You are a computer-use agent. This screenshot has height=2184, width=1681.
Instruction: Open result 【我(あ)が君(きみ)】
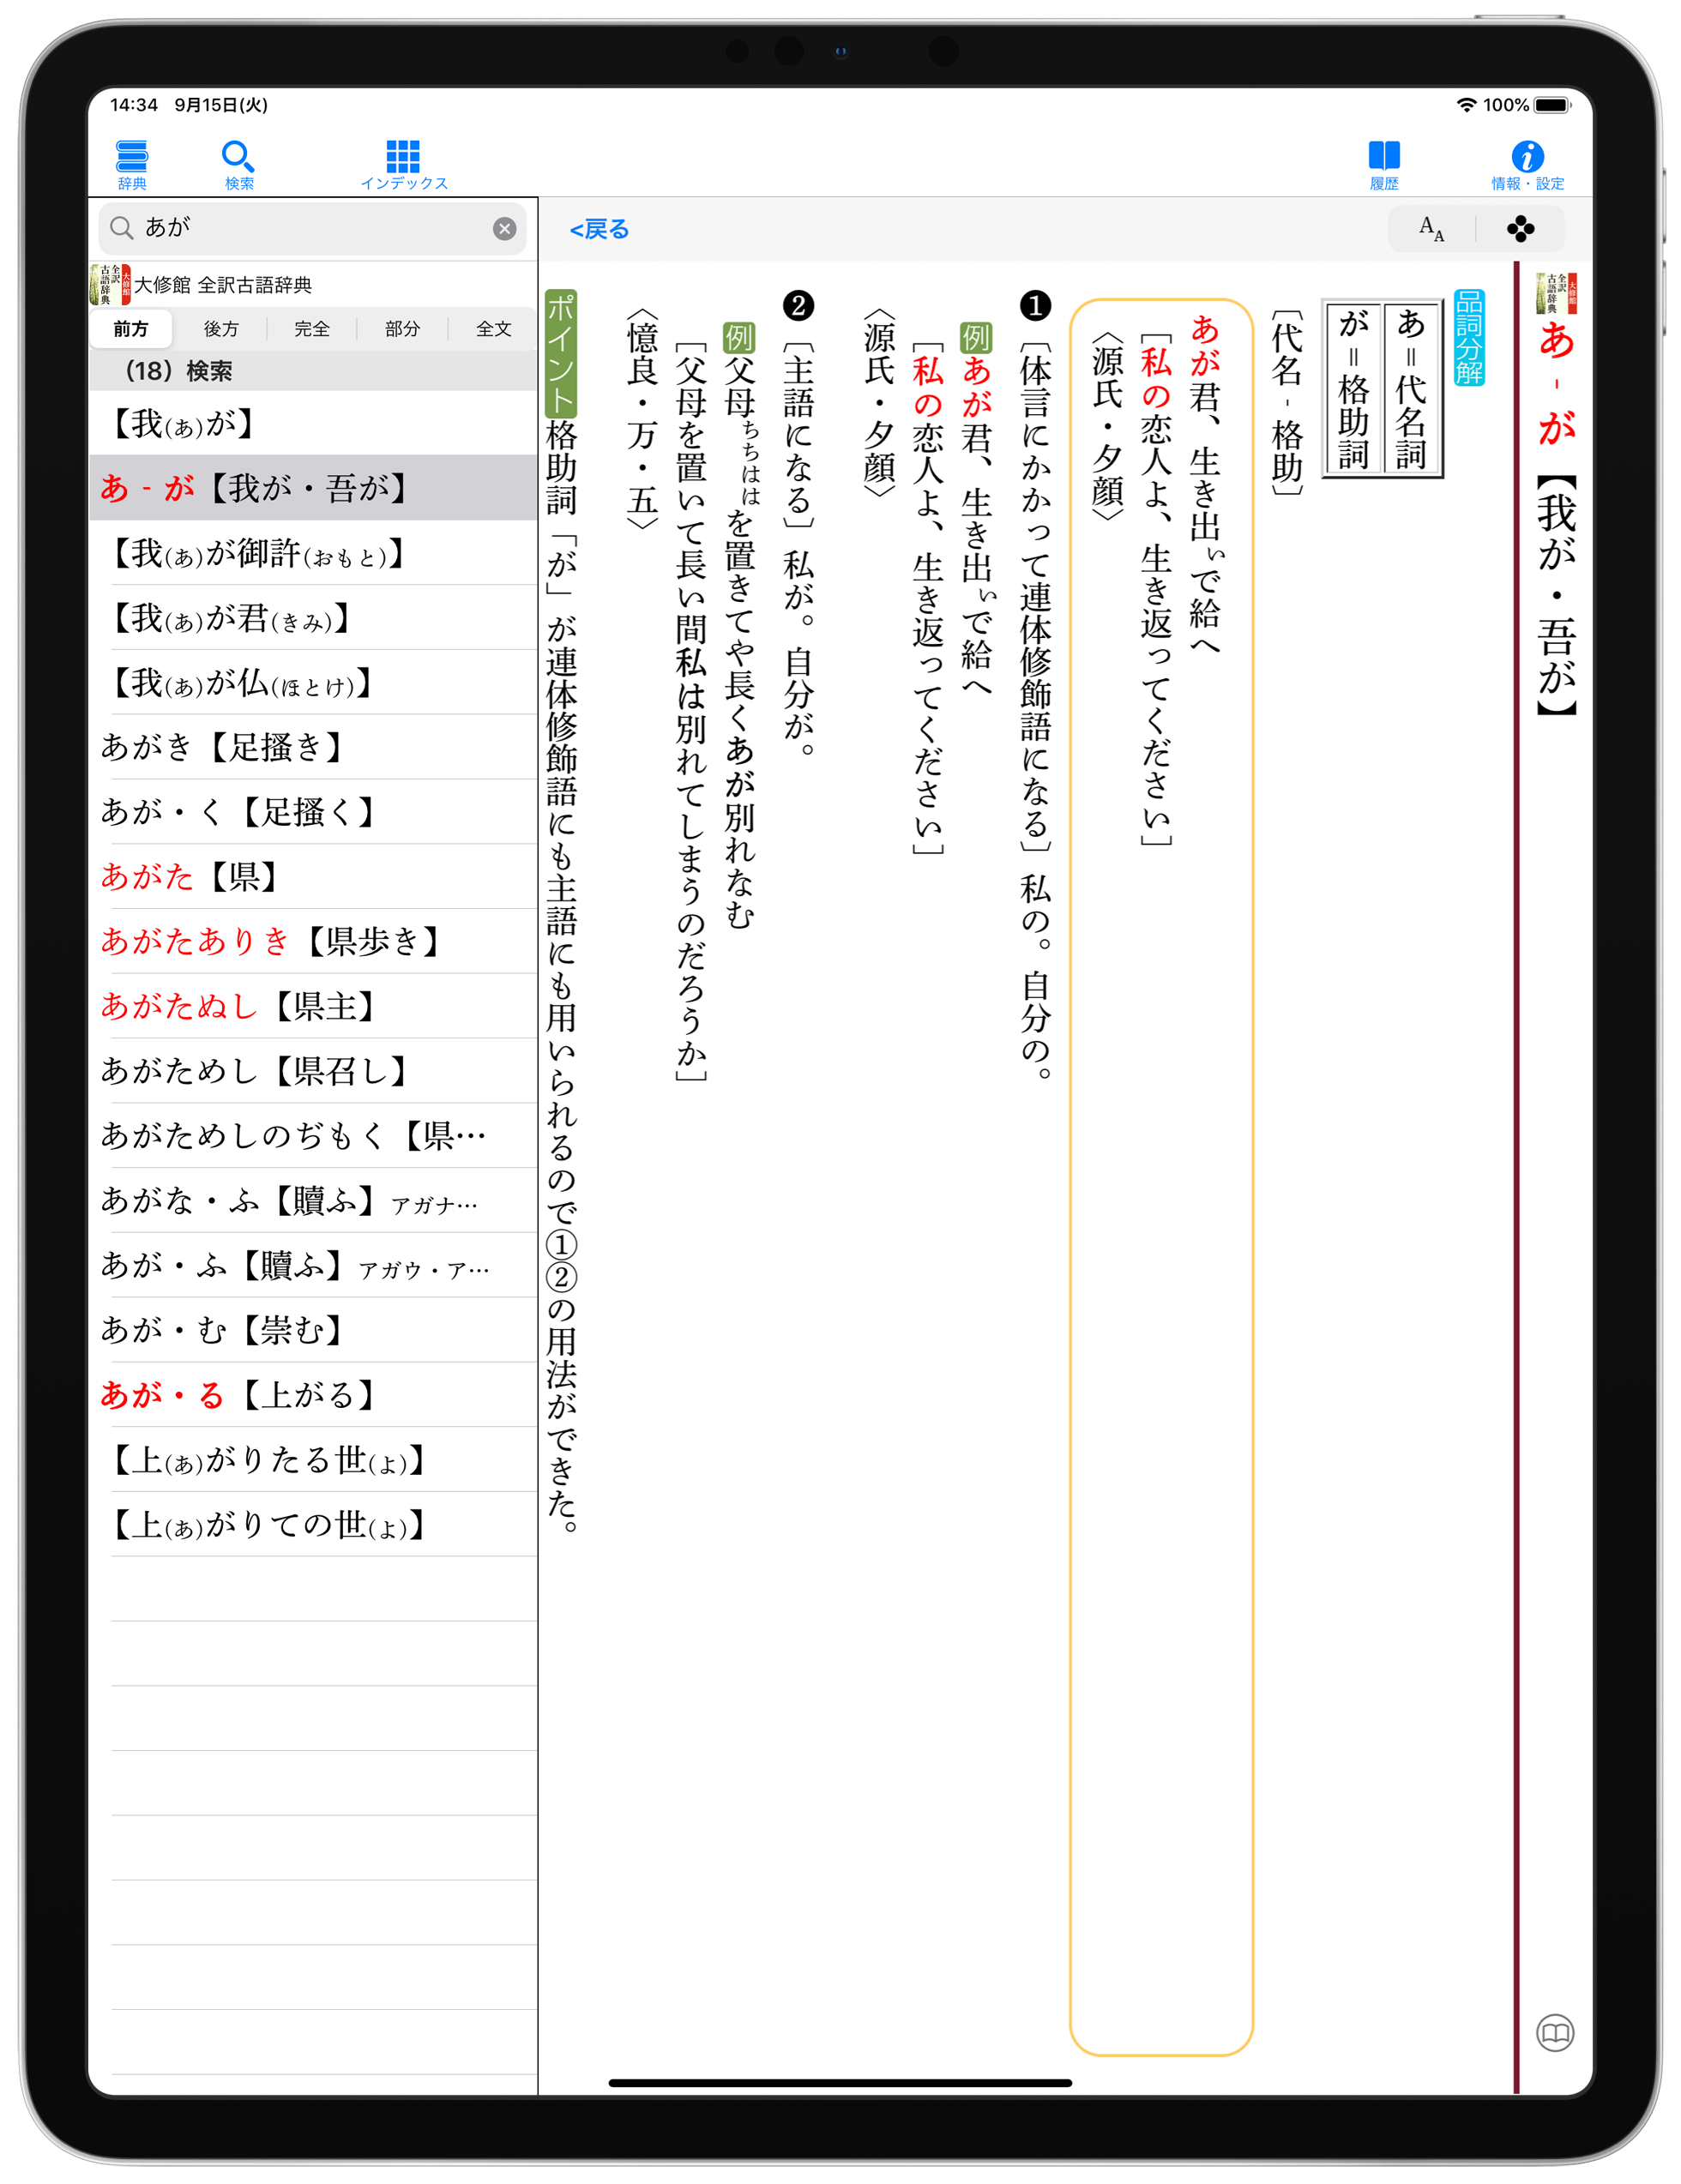(x=313, y=618)
